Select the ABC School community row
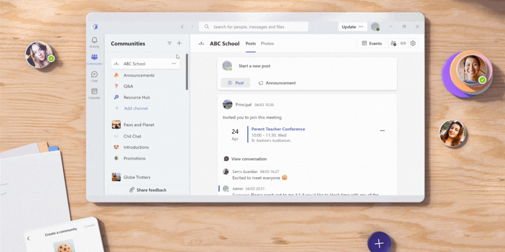 point(146,64)
